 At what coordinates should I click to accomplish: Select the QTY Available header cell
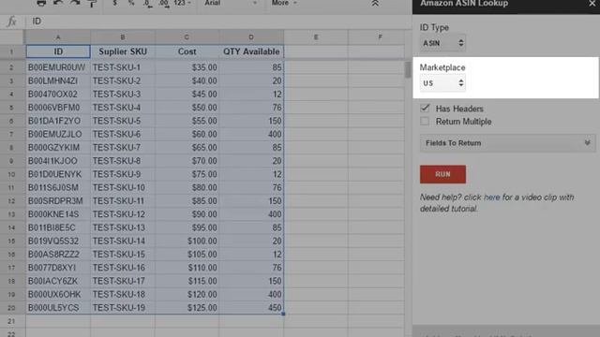coord(251,51)
